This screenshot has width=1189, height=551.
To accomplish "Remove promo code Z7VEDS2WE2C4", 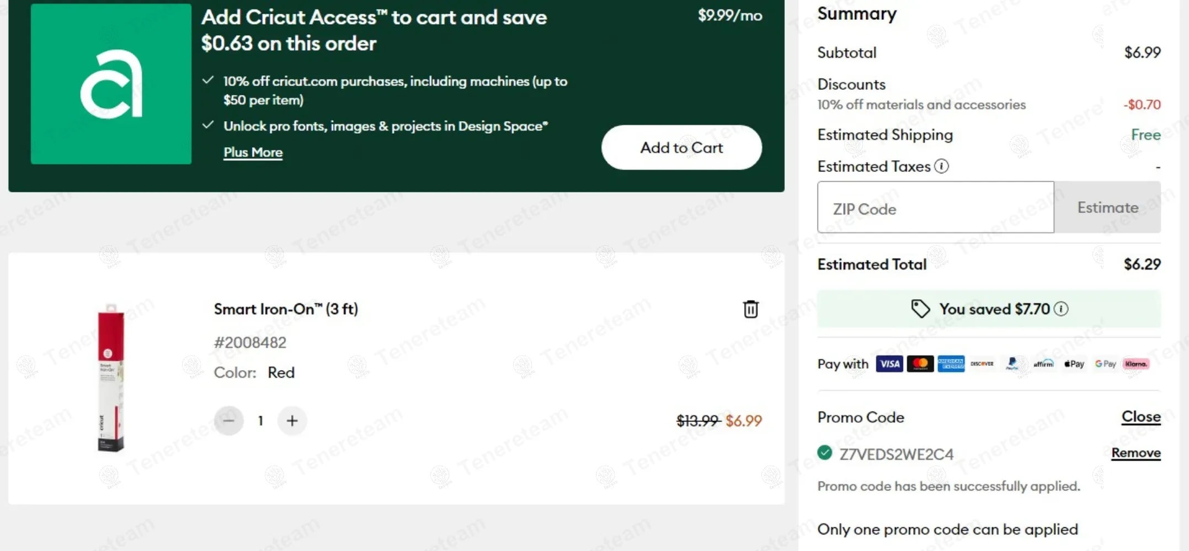I will (1135, 453).
